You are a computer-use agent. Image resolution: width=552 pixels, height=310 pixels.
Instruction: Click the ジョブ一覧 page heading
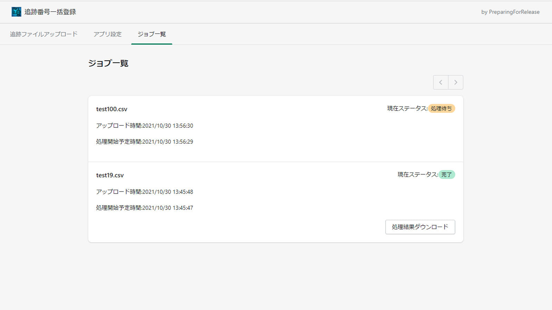(x=108, y=63)
